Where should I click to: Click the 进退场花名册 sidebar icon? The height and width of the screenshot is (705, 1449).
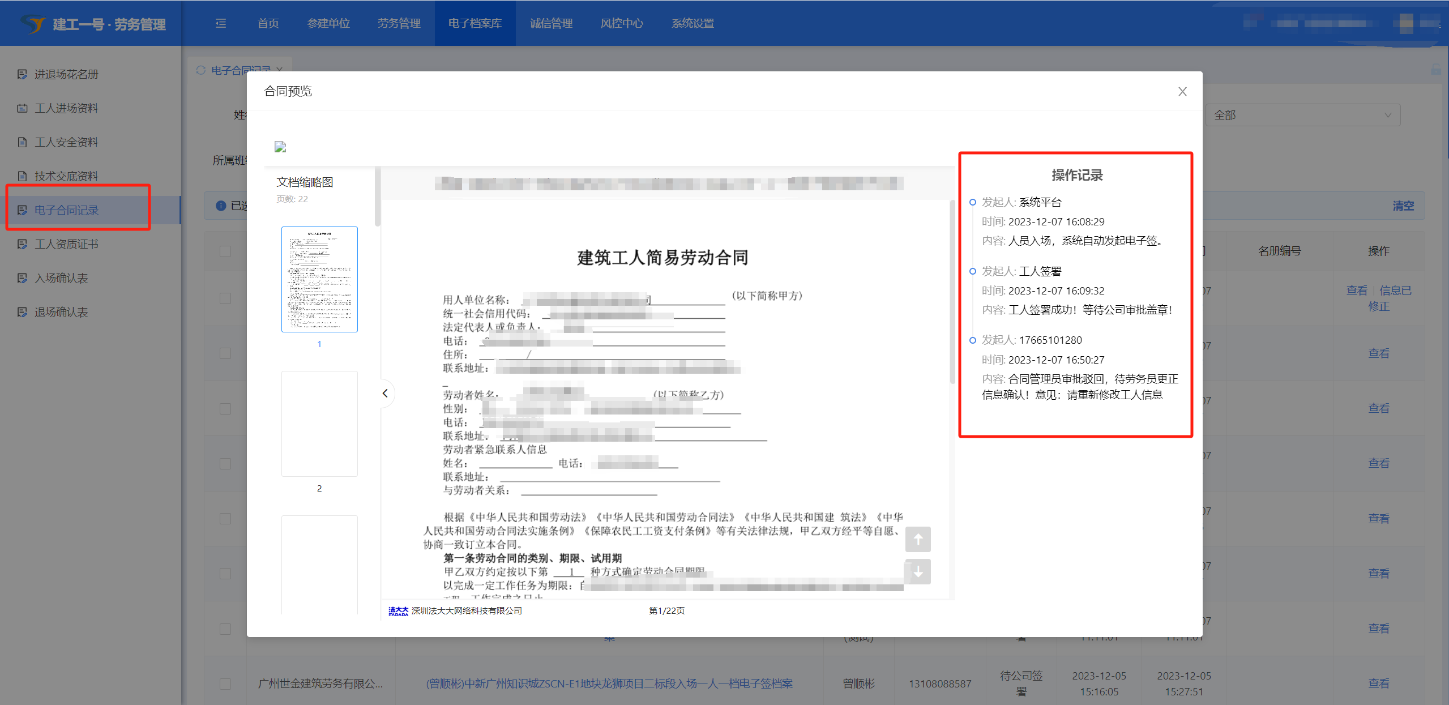[x=22, y=74]
